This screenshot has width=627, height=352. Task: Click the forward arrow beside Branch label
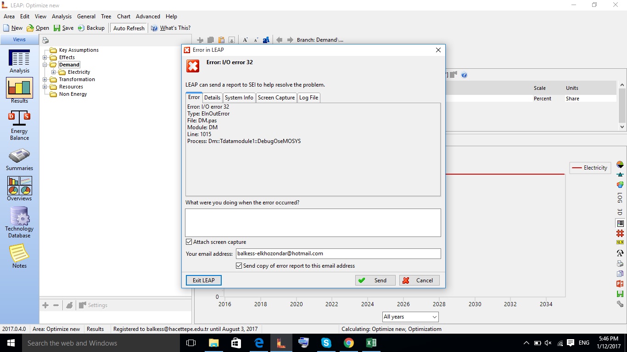[x=290, y=40]
